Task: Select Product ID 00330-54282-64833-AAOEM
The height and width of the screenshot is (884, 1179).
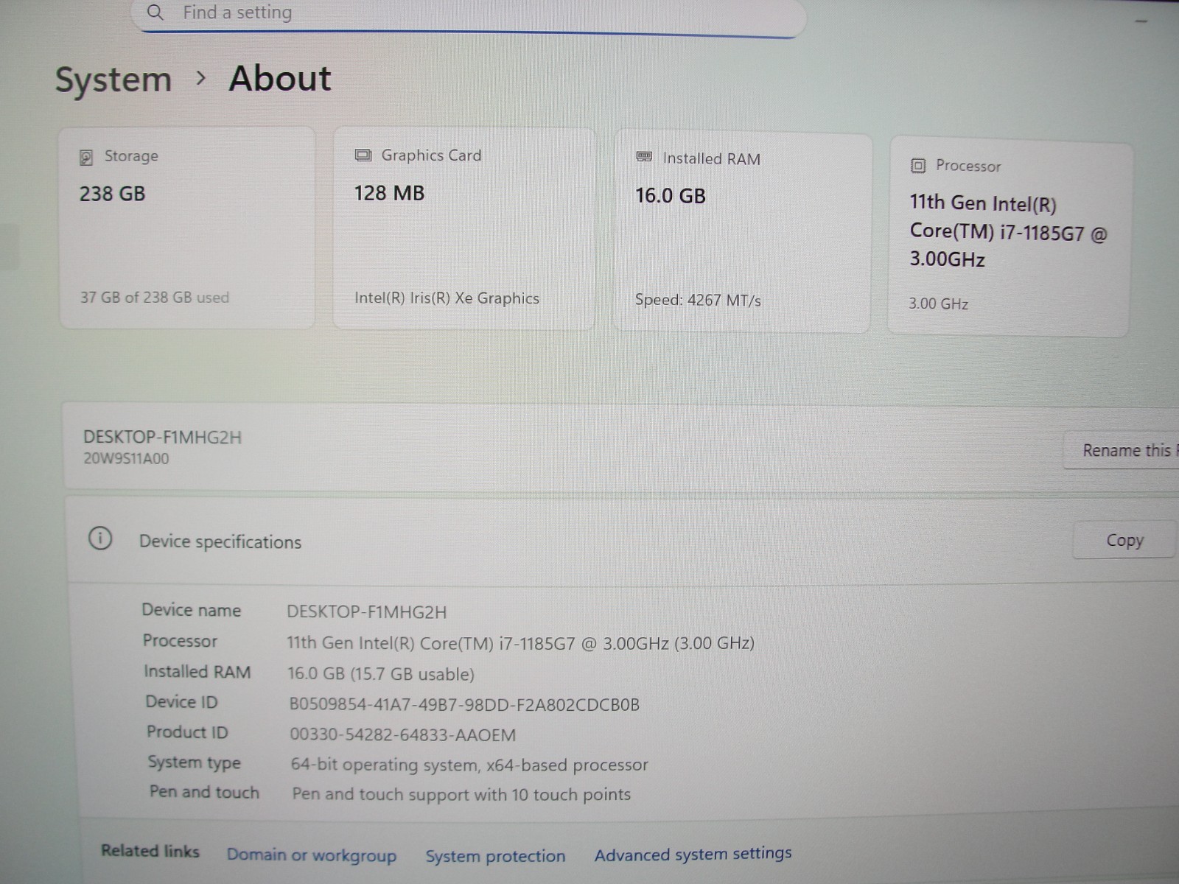Action: point(402,734)
